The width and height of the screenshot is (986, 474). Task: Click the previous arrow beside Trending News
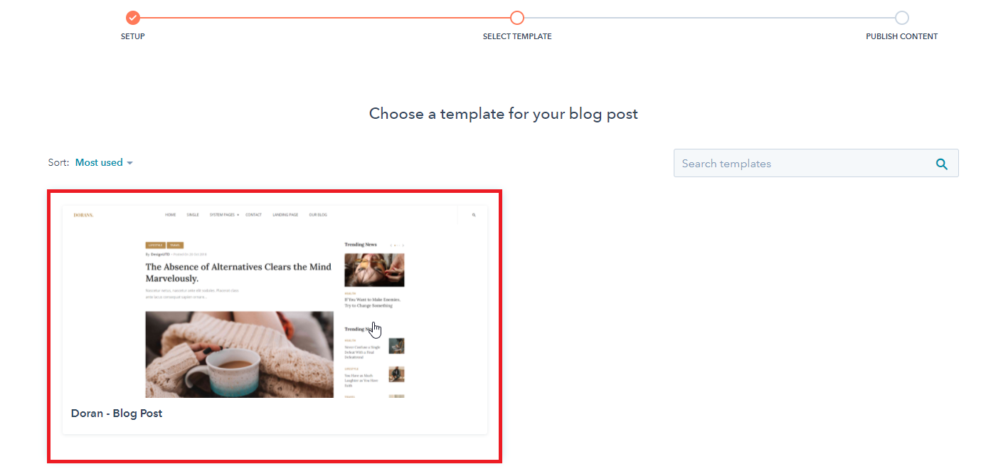pyautogui.click(x=391, y=246)
